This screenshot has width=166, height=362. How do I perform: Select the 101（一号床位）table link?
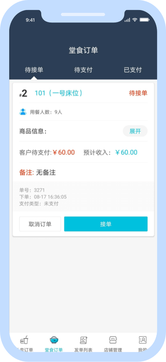tap(59, 93)
